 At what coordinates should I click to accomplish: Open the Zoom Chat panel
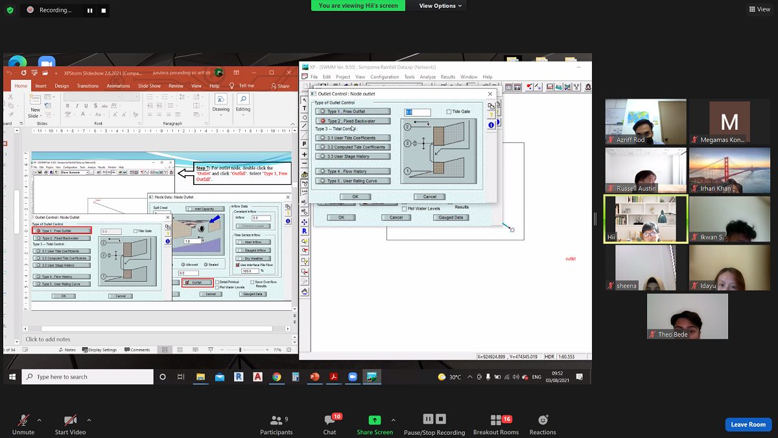330,424
